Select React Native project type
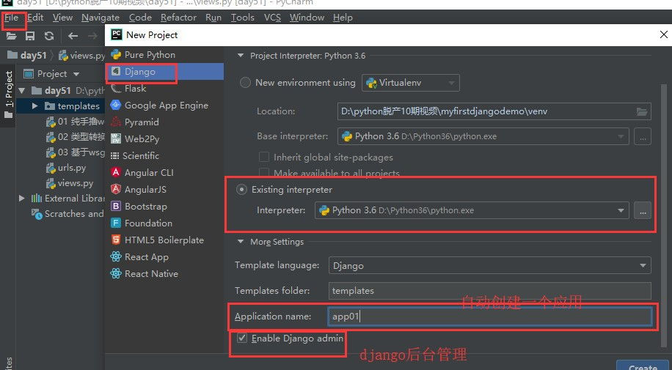Image resolution: width=672 pixels, height=370 pixels. [x=164, y=273]
